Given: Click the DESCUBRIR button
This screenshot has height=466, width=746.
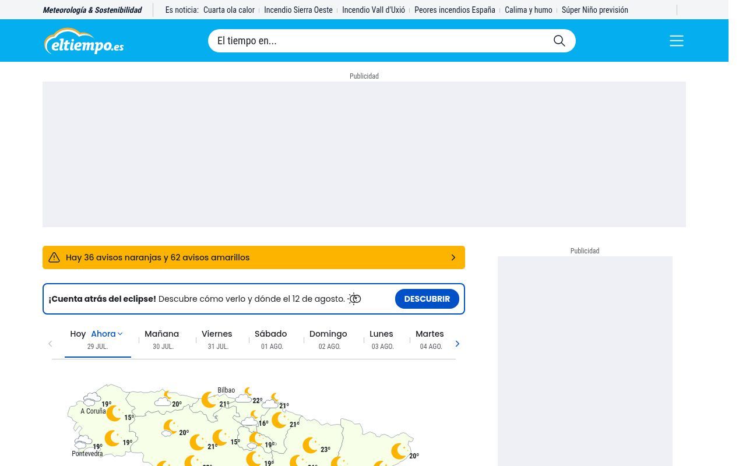Looking at the screenshot, I should pos(427,299).
